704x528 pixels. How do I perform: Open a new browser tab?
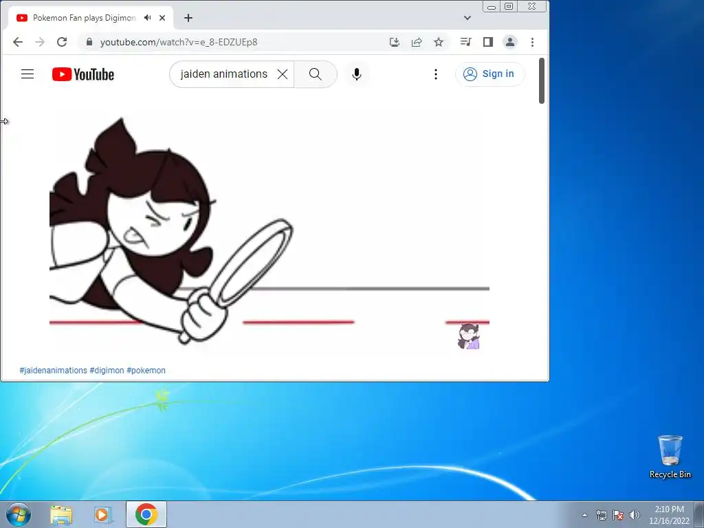[188, 17]
